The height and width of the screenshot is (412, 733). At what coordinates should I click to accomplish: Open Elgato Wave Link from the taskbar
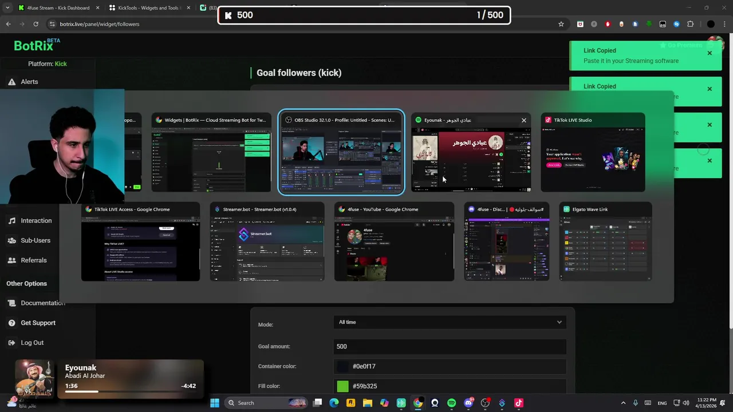click(401, 403)
